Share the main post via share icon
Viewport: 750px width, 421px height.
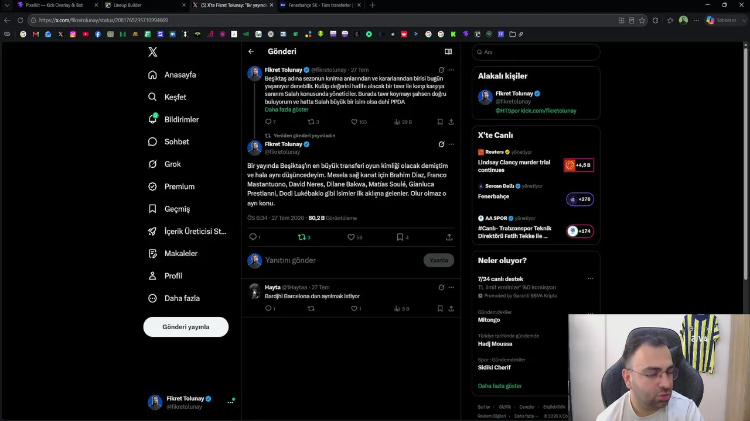point(449,237)
